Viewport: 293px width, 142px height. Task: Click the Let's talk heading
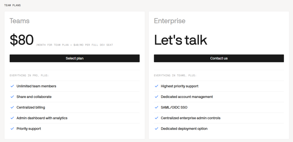181,40
